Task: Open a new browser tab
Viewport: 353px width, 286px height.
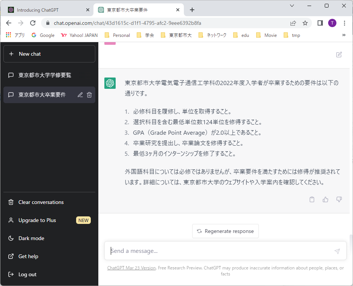Action: pos(192,10)
